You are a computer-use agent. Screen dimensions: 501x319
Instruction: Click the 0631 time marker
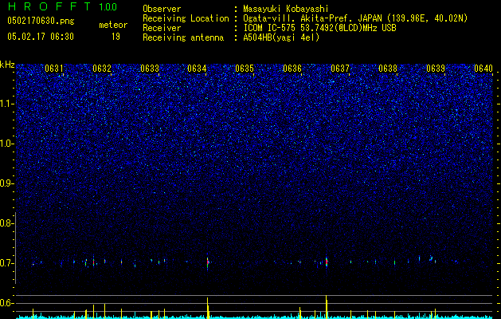(x=54, y=69)
